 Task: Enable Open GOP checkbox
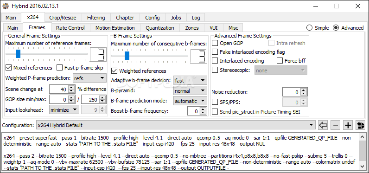tap(215, 43)
